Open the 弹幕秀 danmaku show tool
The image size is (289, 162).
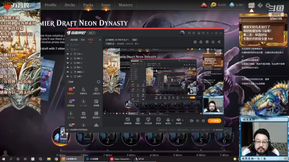[83, 115]
